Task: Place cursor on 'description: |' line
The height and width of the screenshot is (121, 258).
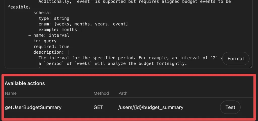Action: click(51, 52)
